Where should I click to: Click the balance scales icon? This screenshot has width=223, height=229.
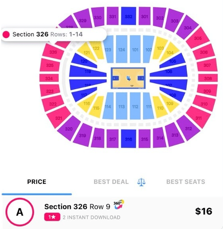click(x=141, y=182)
